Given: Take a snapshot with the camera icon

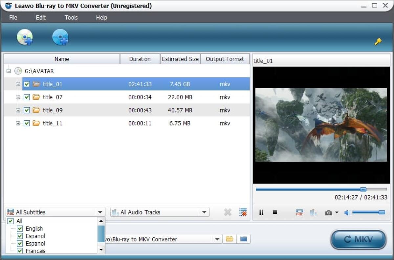Looking at the screenshot, I should tap(328, 212).
